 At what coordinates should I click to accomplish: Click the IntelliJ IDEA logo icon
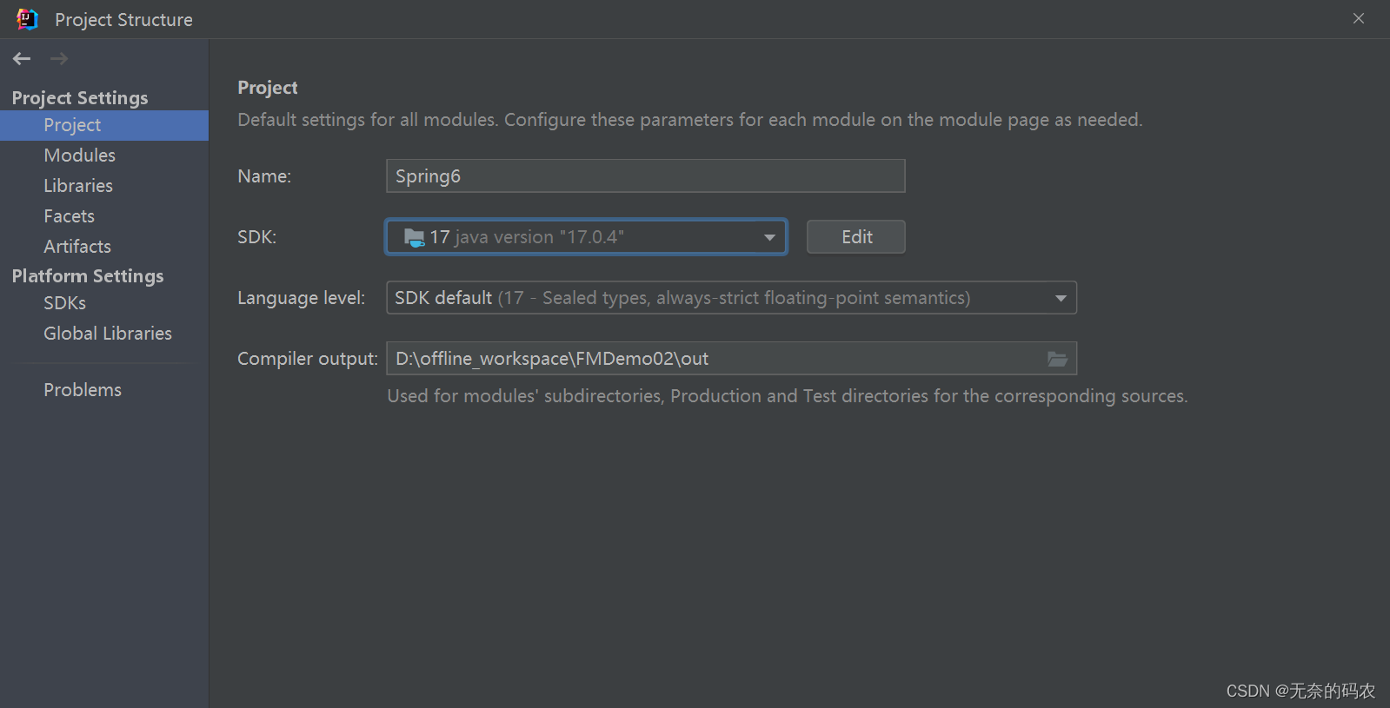(27, 19)
